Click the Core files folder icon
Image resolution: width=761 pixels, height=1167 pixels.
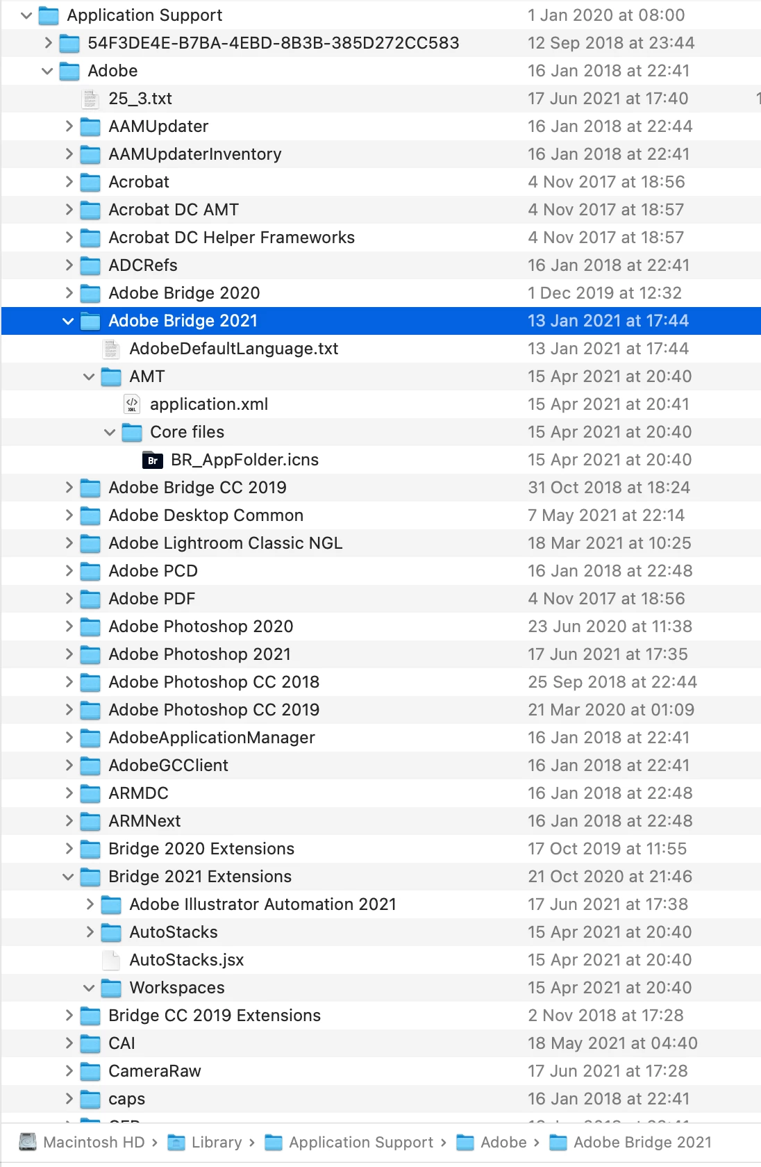point(132,432)
